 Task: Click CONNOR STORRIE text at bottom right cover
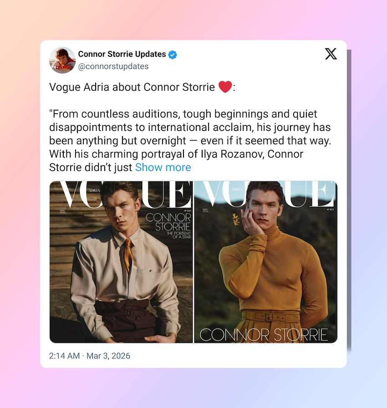[263, 335]
